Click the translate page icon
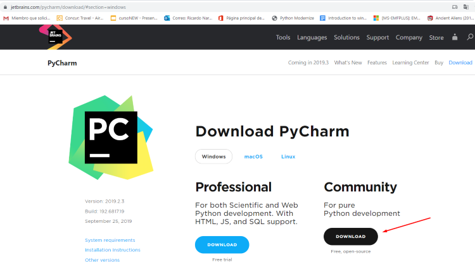Screen dimensions: 475x262 point(466,7)
